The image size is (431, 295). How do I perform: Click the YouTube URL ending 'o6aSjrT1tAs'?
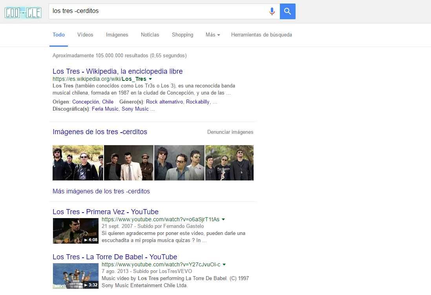pos(161,219)
